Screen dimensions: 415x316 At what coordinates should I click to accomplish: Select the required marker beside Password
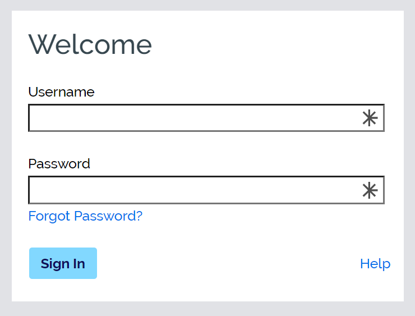click(x=369, y=190)
